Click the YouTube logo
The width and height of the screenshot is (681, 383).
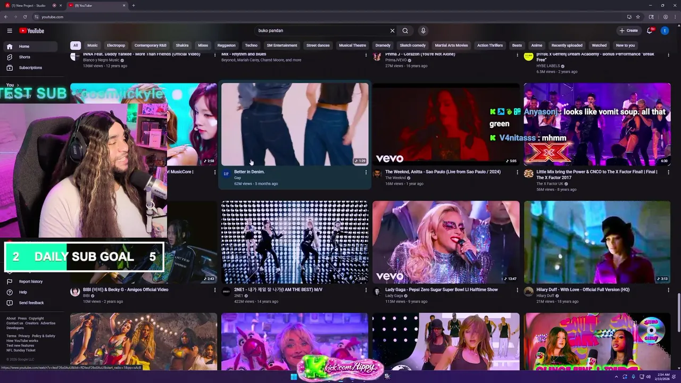click(x=32, y=31)
